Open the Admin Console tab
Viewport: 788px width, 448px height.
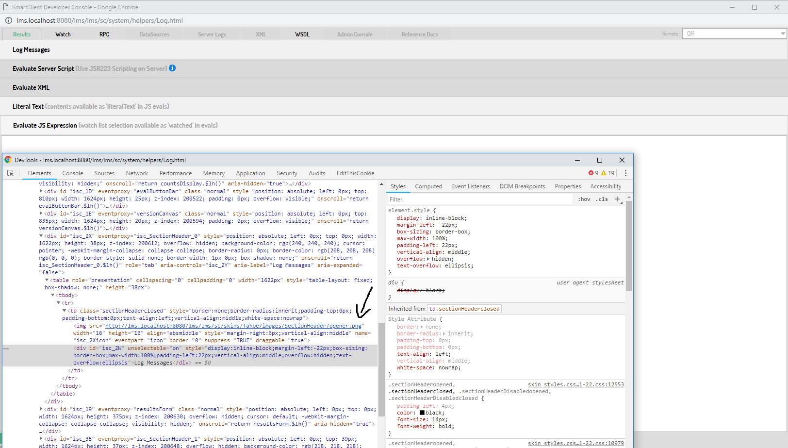[355, 34]
